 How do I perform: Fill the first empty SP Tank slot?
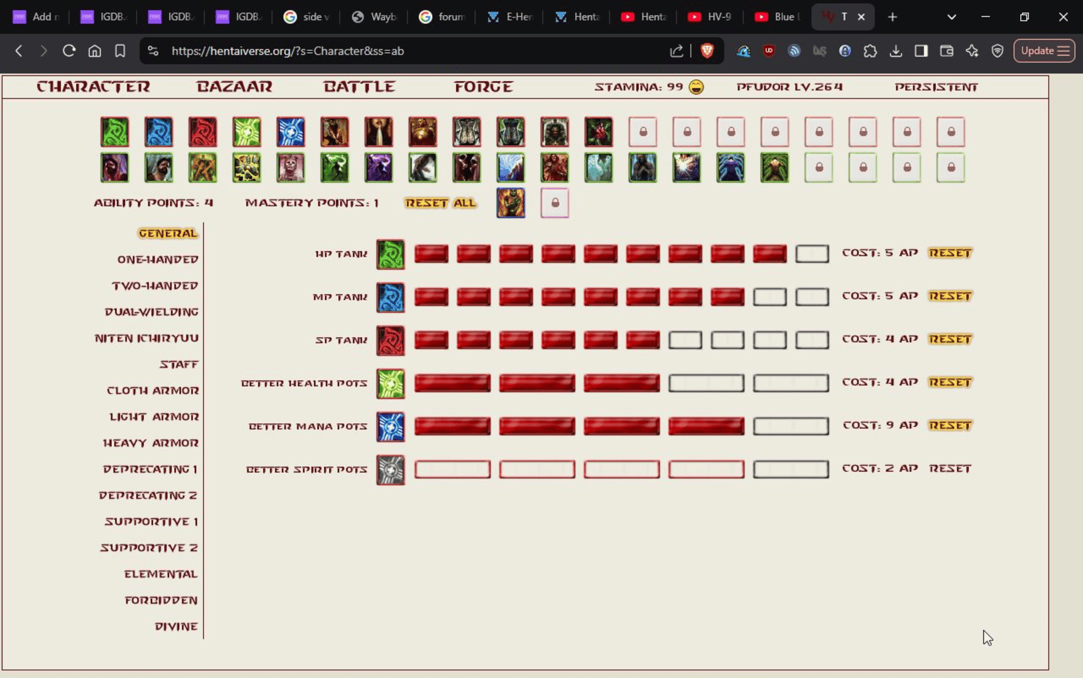[685, 340]
